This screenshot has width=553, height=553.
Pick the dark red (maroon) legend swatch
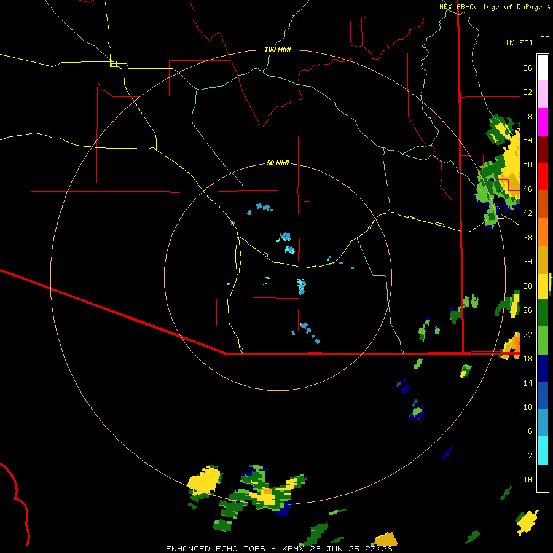point(543,149)
